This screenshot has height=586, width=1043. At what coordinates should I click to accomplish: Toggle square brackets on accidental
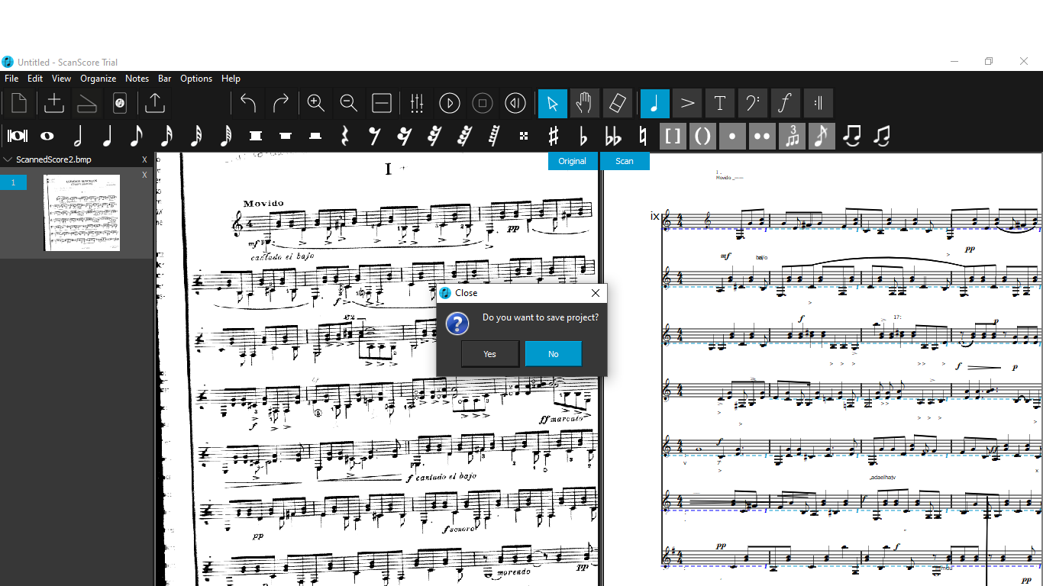tap(673, 136)
